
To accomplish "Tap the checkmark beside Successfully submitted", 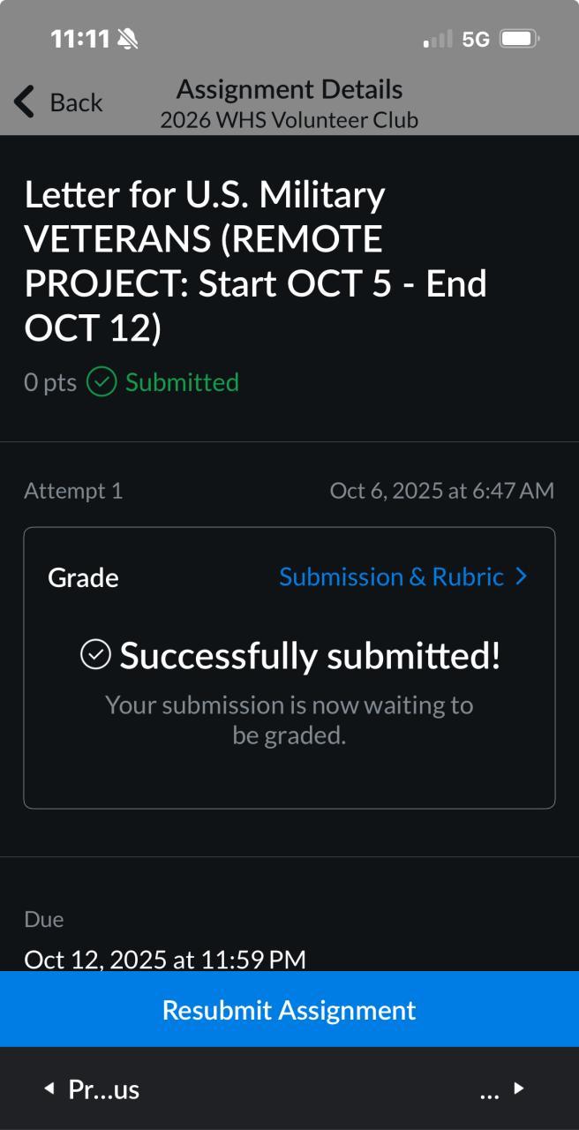I will [x=95, y=655].
